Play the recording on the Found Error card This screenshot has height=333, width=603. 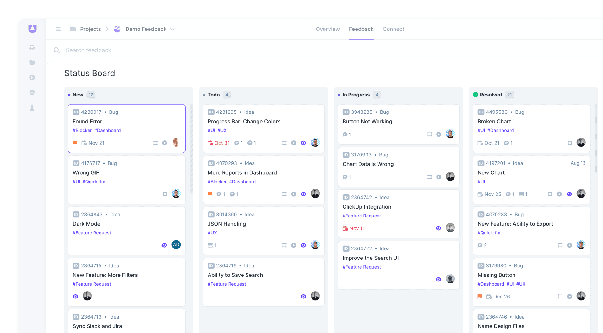tap(165, 143)
